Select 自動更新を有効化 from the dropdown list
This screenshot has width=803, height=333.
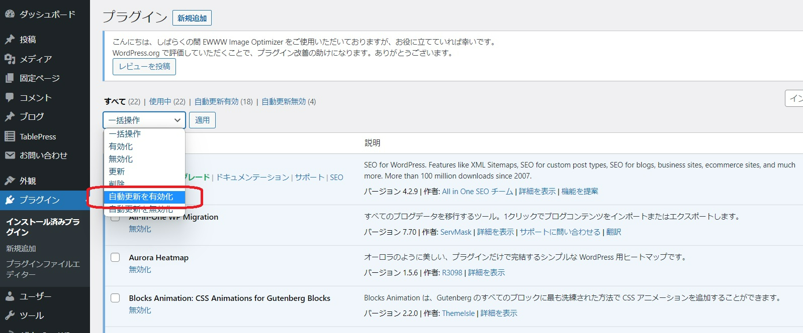coord(141,197)
